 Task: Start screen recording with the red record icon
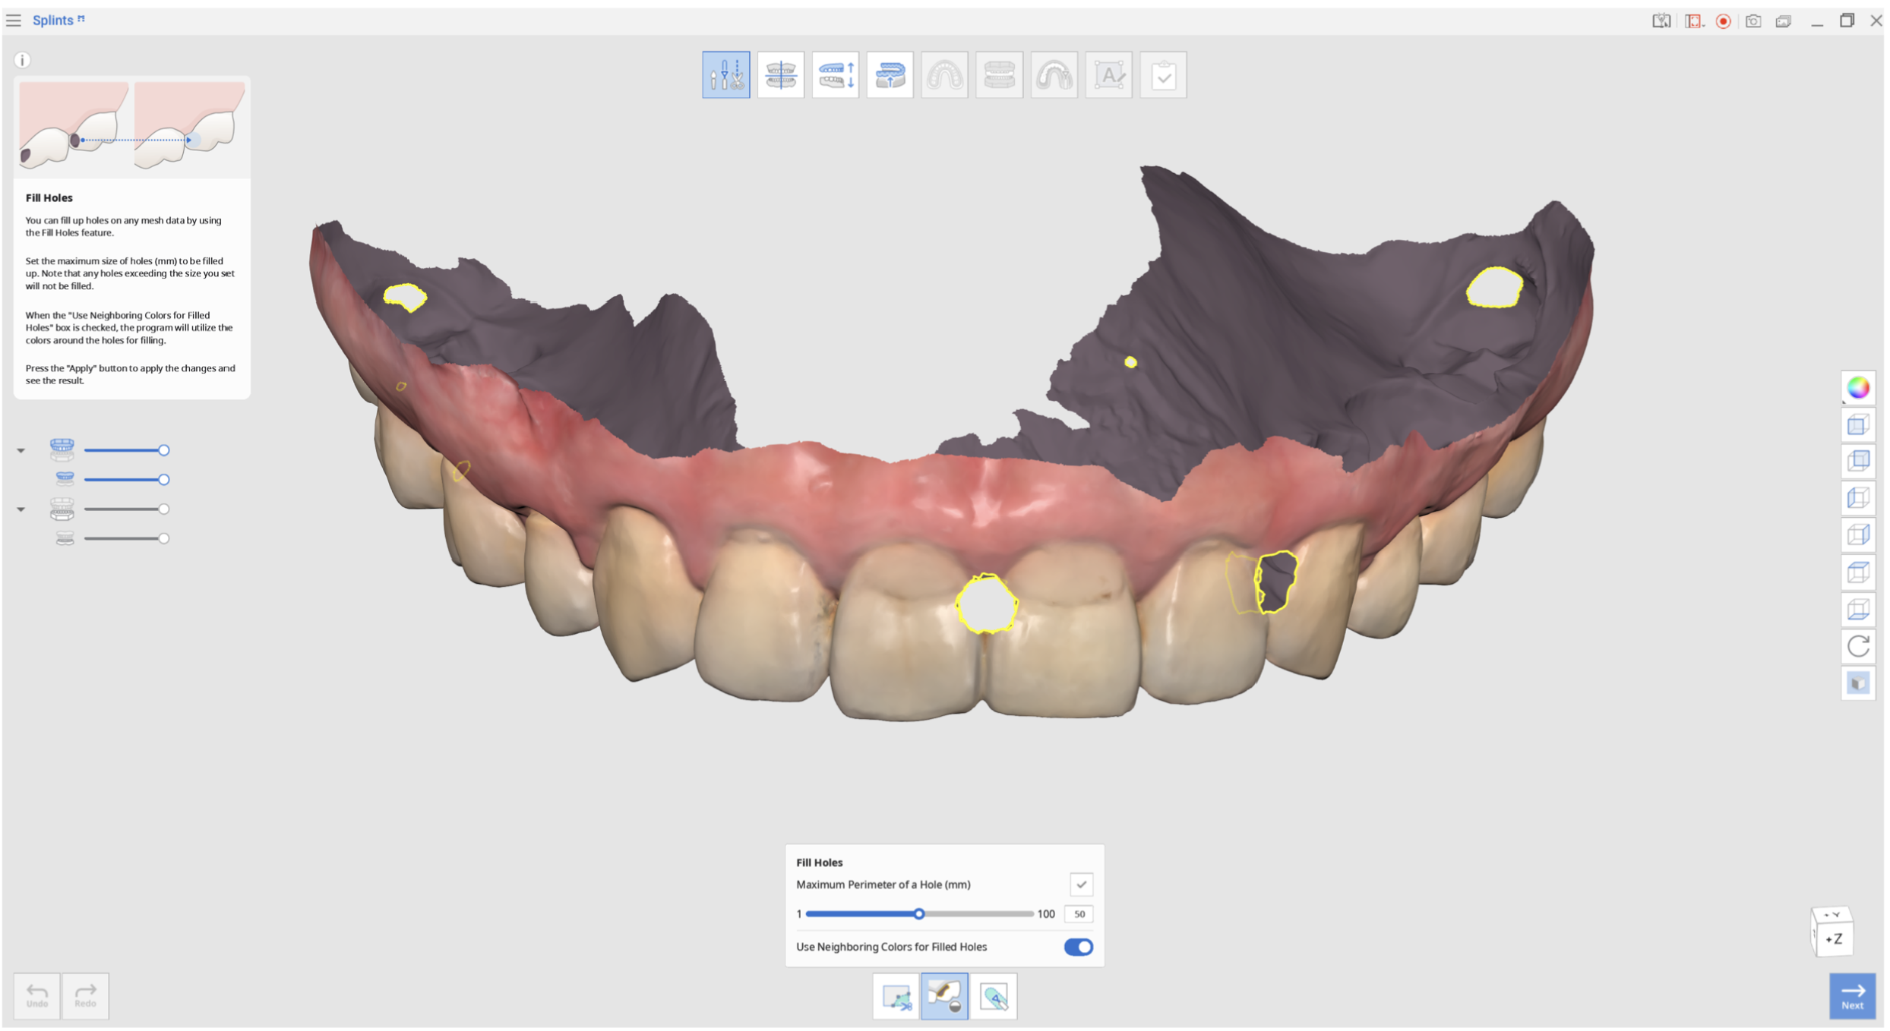(x=1724, y=21)
